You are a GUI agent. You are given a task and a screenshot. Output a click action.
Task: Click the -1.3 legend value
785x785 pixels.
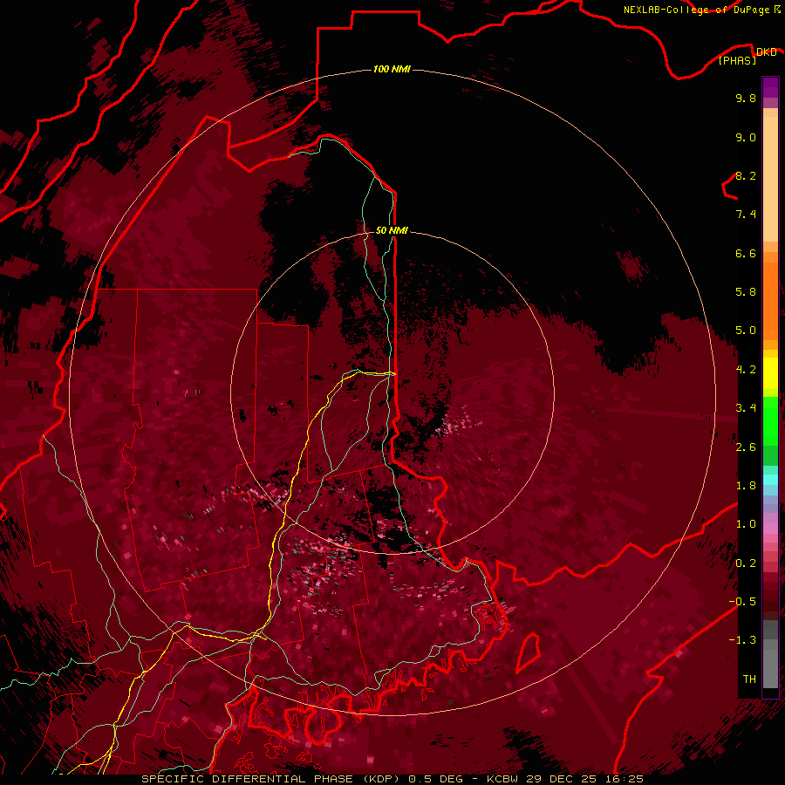coord(742,640)
